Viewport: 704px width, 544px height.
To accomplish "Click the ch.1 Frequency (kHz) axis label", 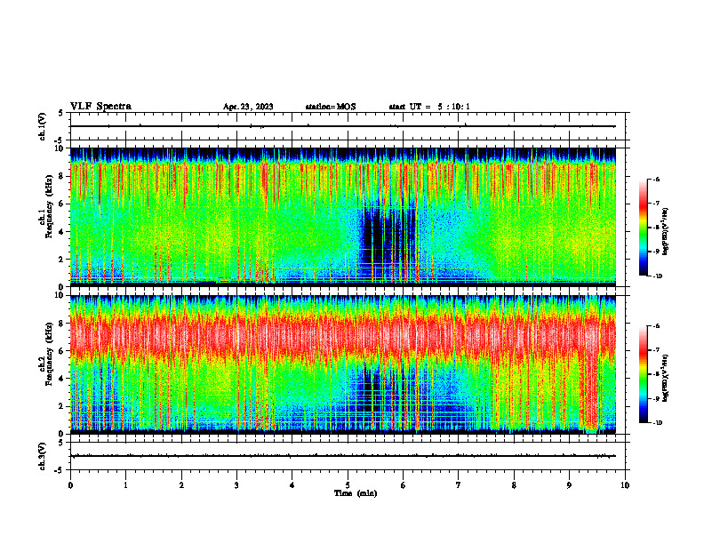I will tap(45, 206).
